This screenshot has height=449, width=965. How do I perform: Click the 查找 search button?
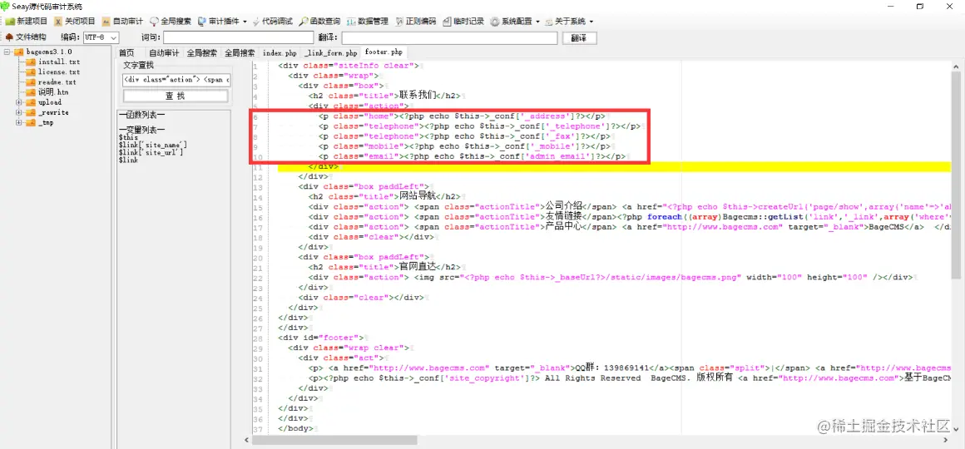(176, 96)
